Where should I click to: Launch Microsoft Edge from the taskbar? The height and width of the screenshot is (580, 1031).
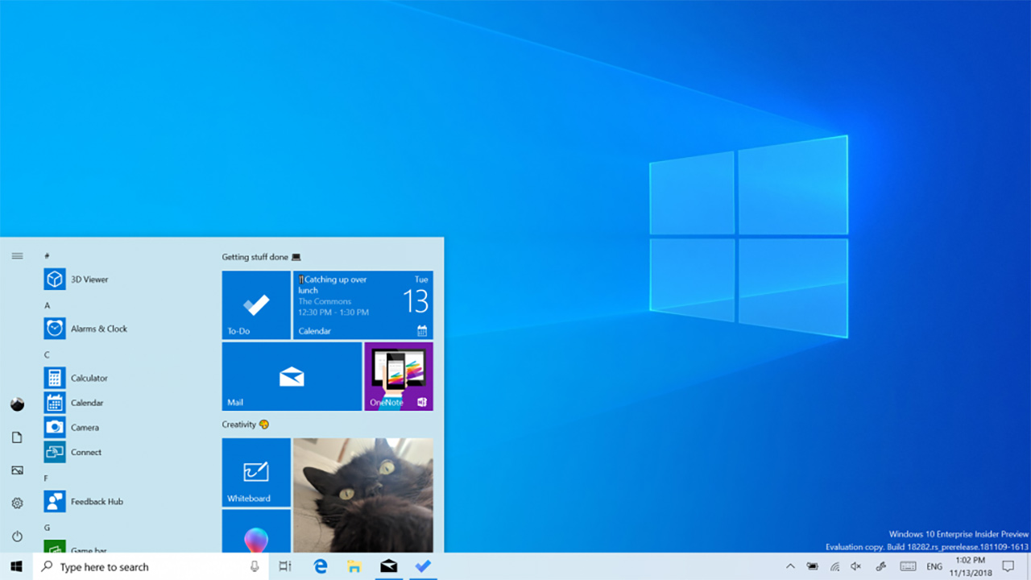[320, 566]
